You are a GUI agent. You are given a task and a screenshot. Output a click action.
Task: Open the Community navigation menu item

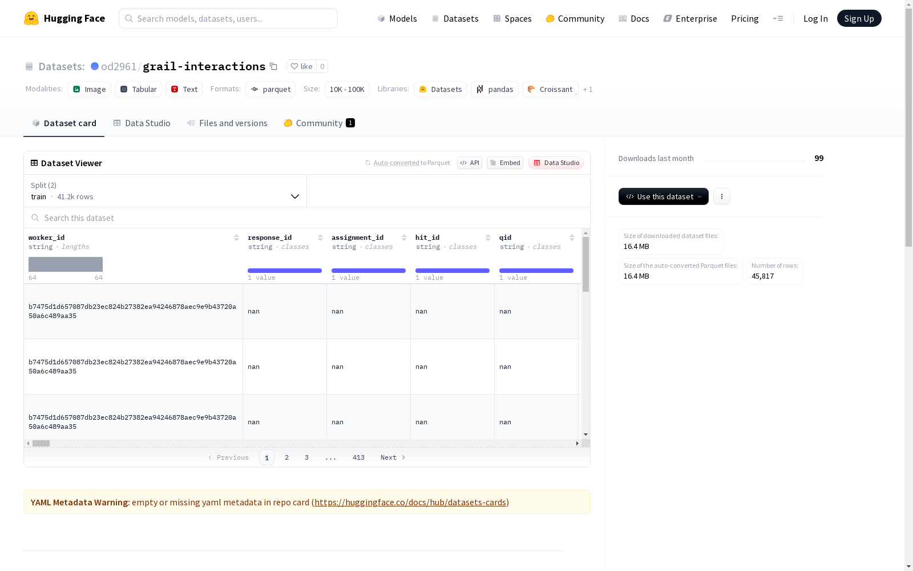(x=575, y=18)
